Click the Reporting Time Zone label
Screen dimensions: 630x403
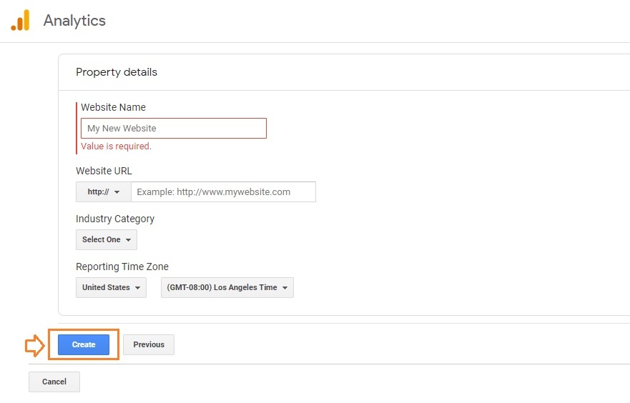pos(122,267)
